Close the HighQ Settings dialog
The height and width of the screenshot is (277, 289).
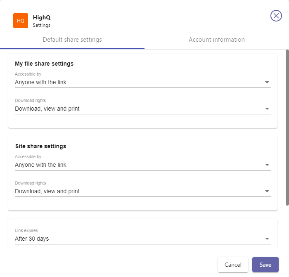coord(276,16)
